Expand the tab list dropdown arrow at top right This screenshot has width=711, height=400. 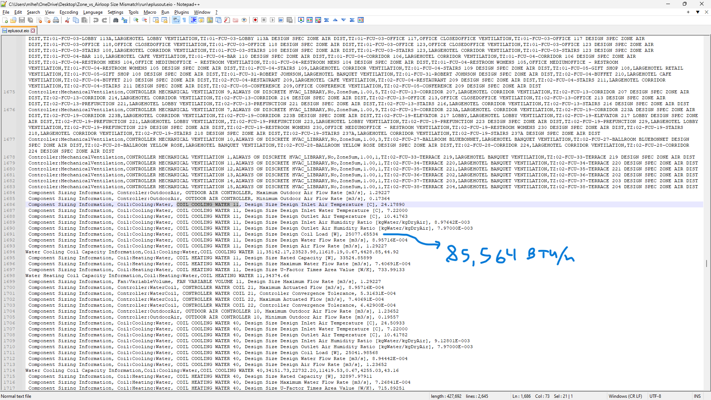[698, 12]
